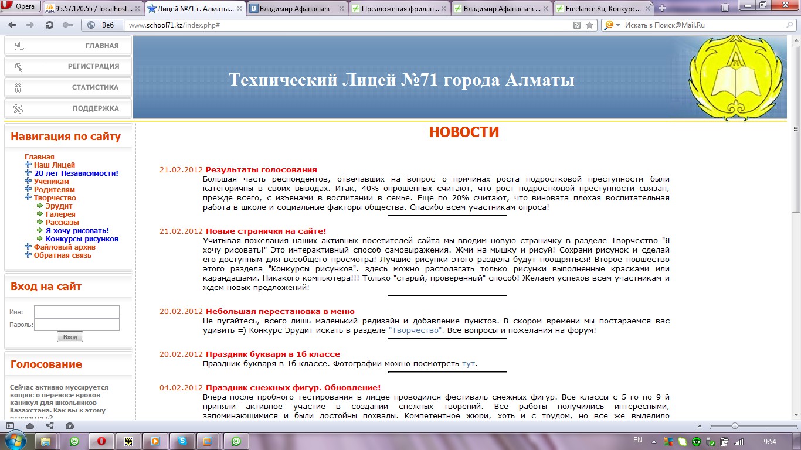This screenshot has height=450, width=801.
Task: Open the media player taskbar icon
Action: pyautogui.click(x=155, y=441)
